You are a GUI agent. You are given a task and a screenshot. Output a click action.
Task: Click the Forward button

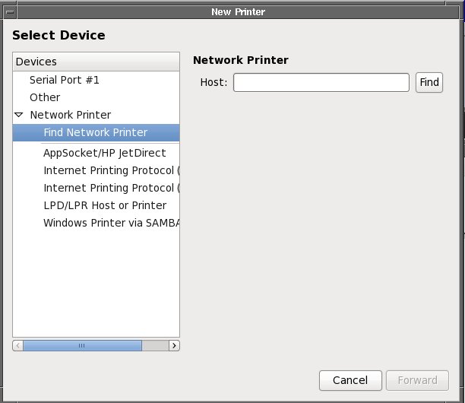[x=417, y=380]
